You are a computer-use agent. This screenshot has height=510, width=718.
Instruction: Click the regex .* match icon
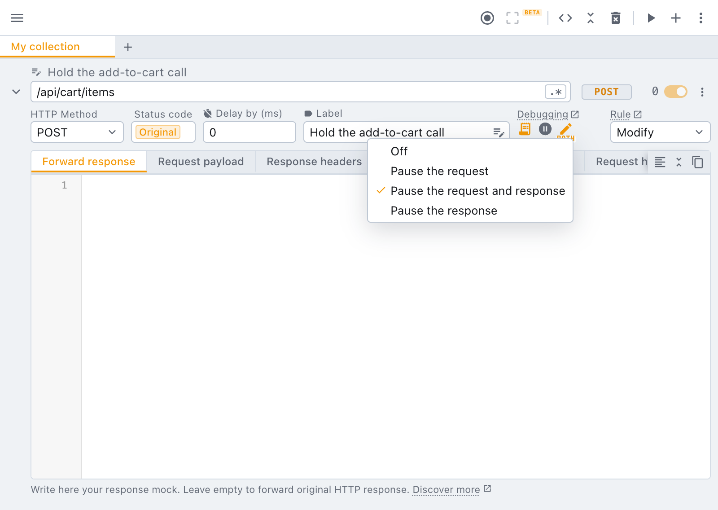[x=556, y=92]
